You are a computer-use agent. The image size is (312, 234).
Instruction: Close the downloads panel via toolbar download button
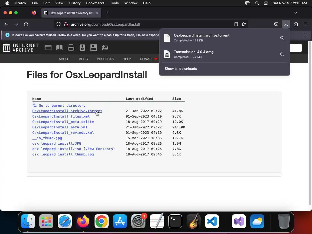[x=286, y=24]
